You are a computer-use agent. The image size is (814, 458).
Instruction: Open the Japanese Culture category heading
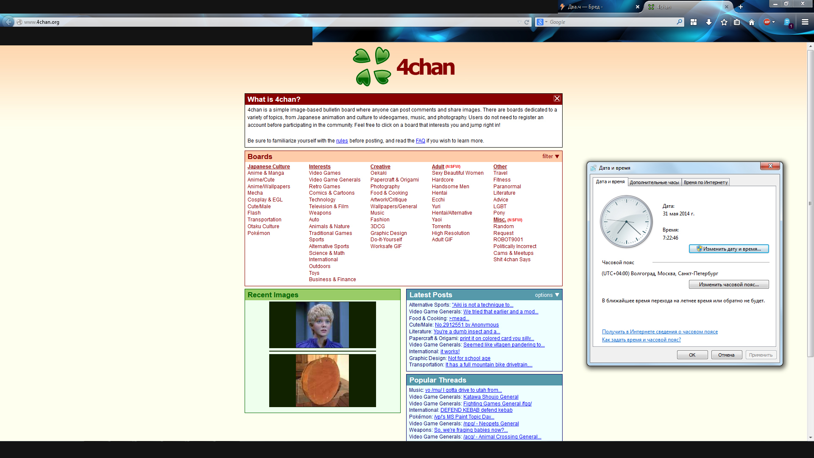(268, 167)
